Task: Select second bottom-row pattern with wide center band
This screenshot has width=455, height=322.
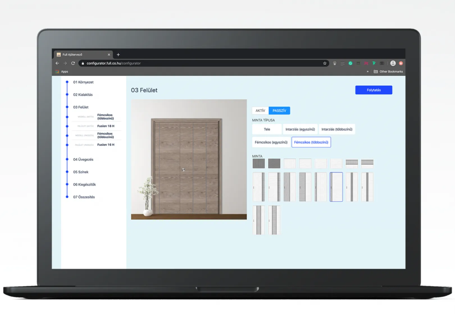Action: point(274,220)
